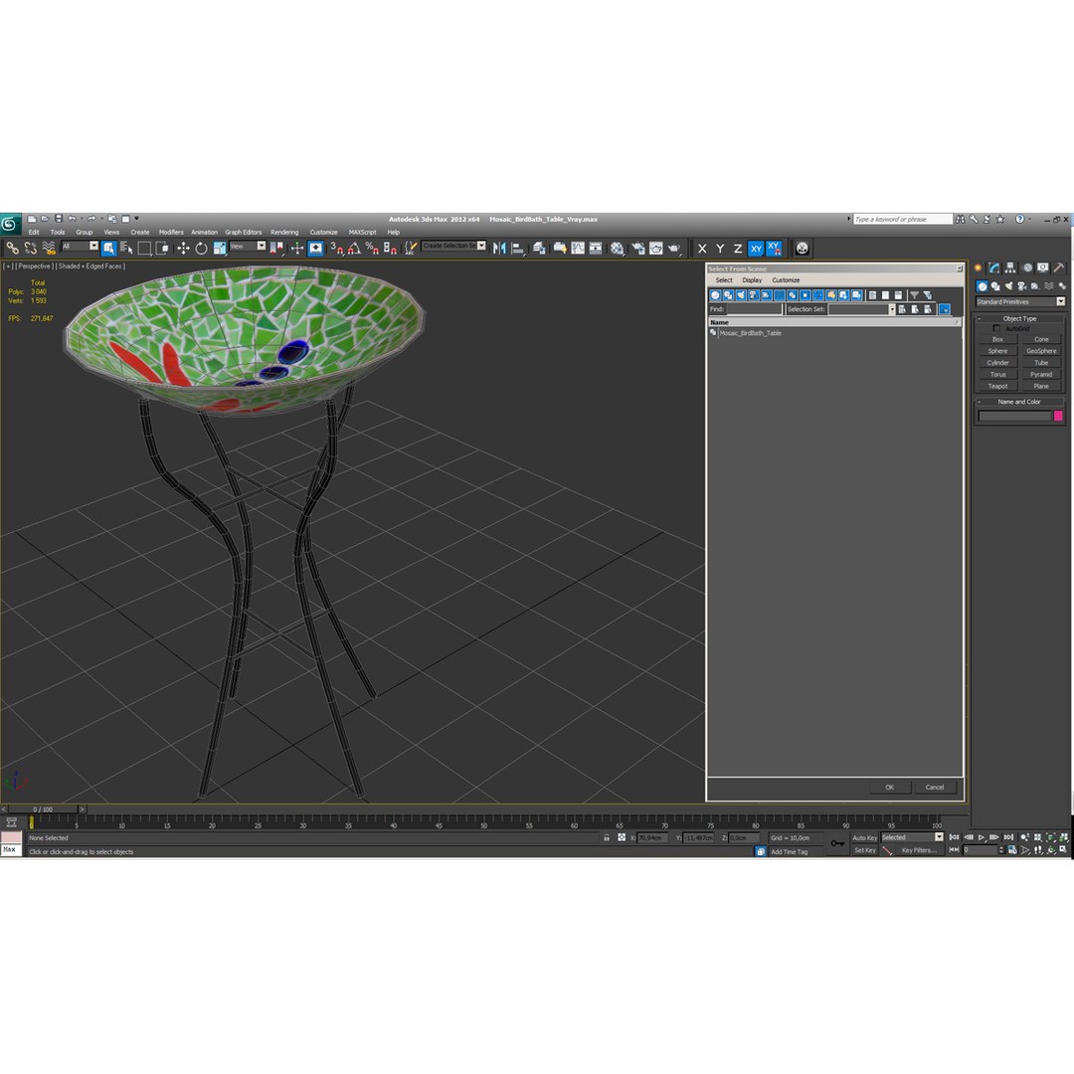The image size is (1074, 1074).
Task: Create a Box primitive
Action: pos(997,340)
